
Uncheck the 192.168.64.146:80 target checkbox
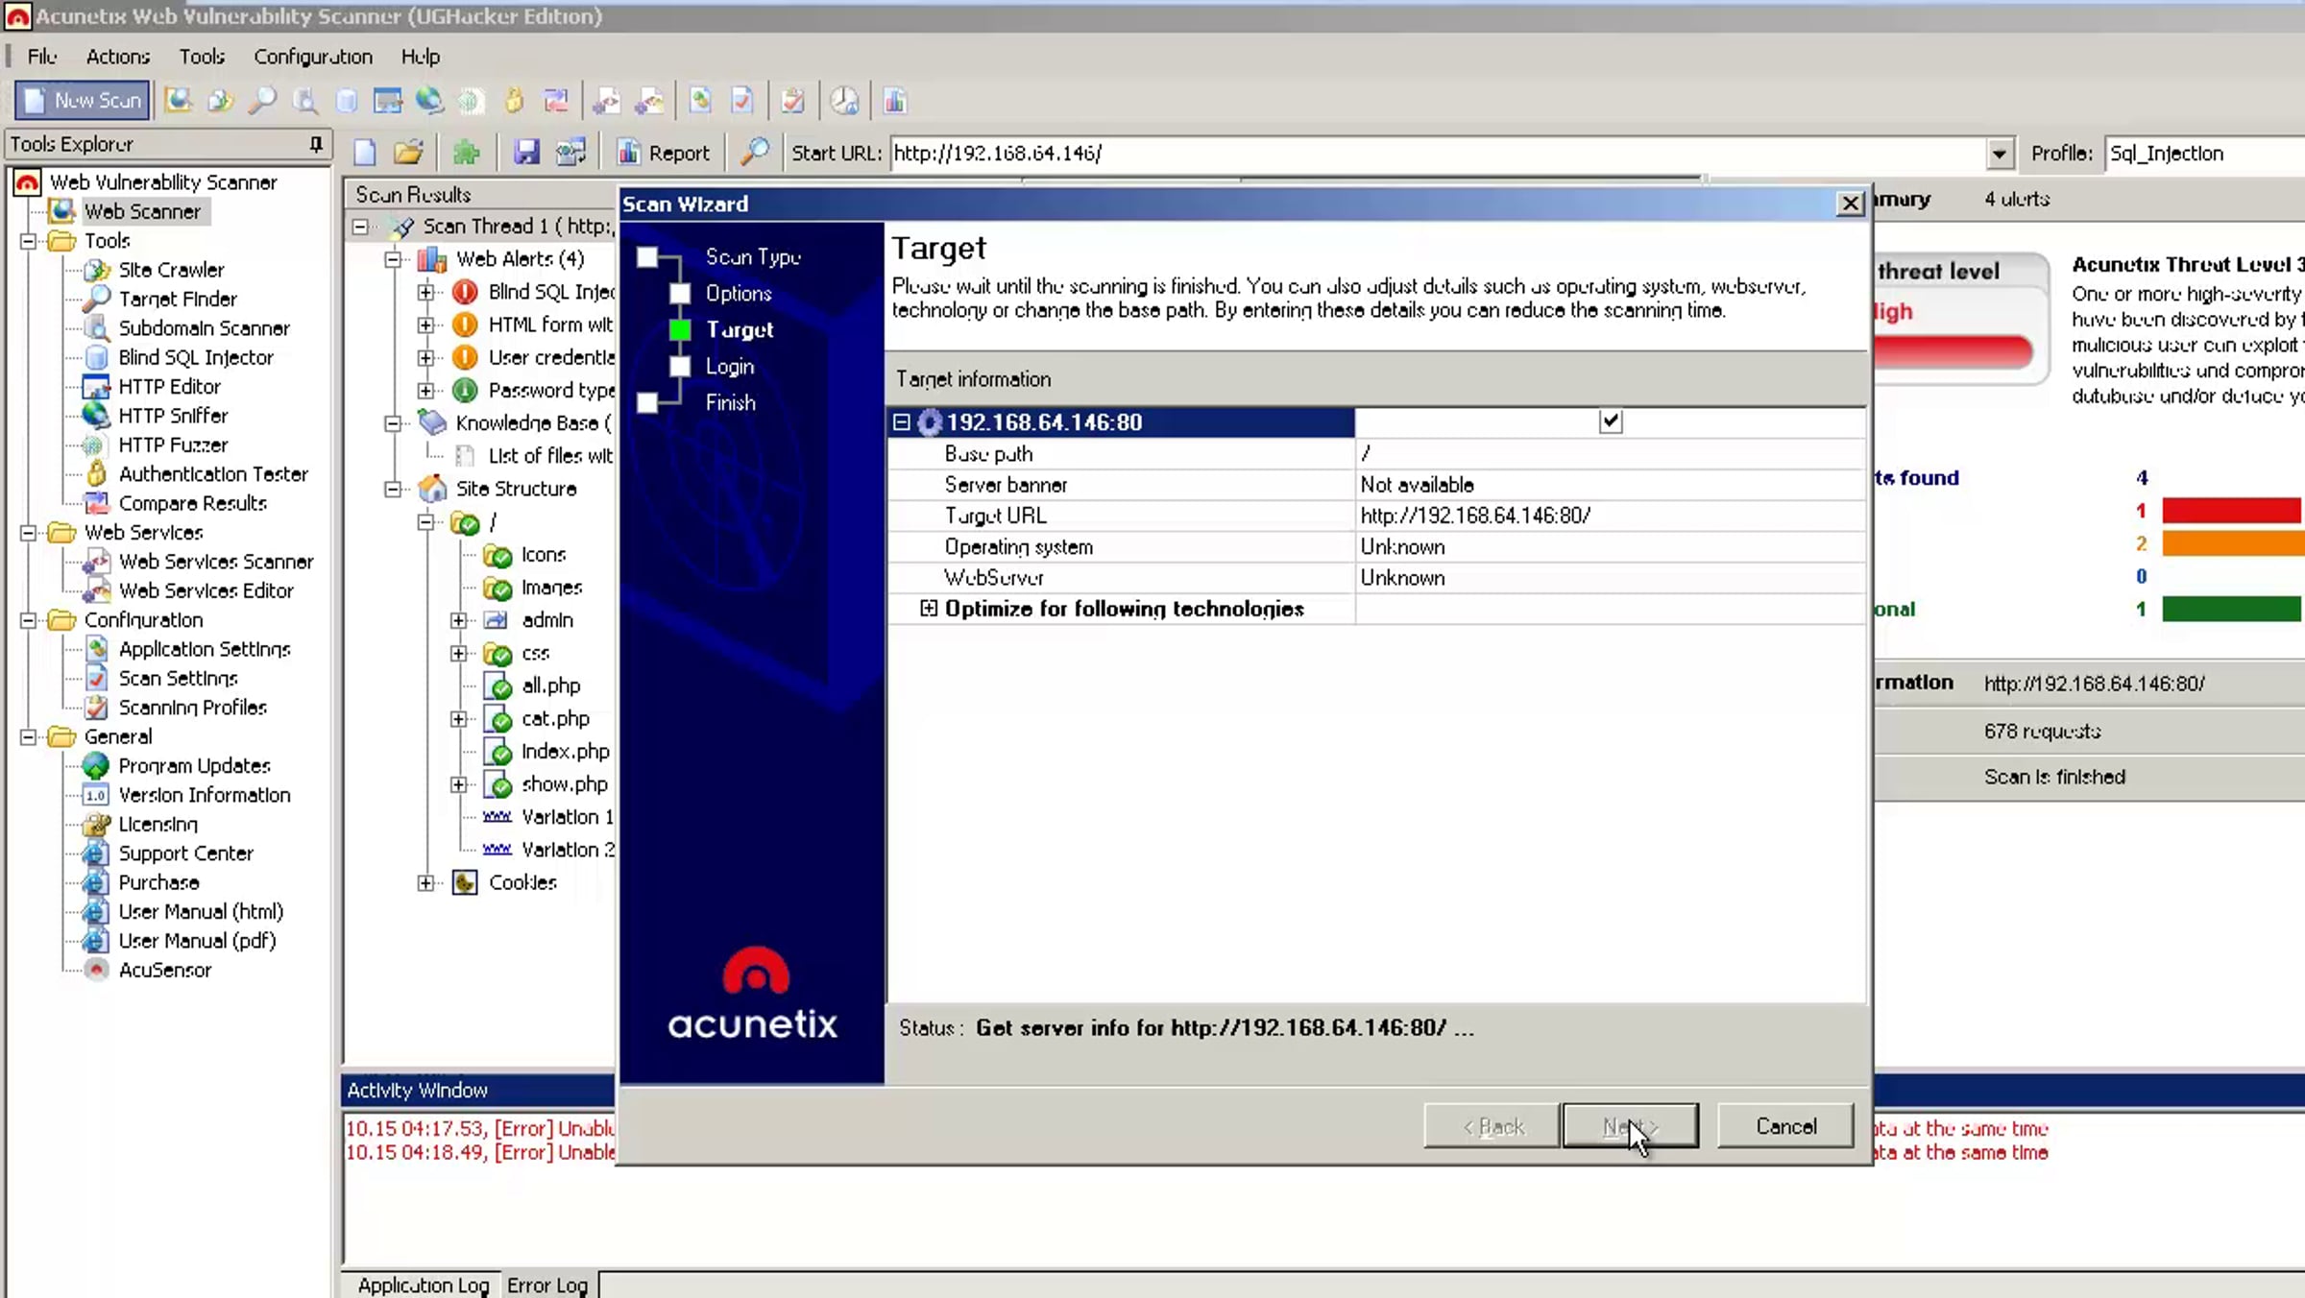1611,421
